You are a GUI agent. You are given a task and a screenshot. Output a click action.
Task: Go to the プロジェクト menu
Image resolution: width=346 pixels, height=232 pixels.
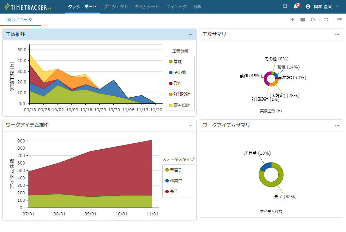click(116, 7)
